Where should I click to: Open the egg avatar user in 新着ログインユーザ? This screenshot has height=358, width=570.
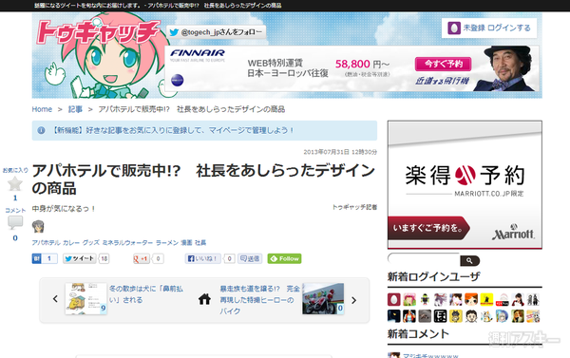click(393, 299)
